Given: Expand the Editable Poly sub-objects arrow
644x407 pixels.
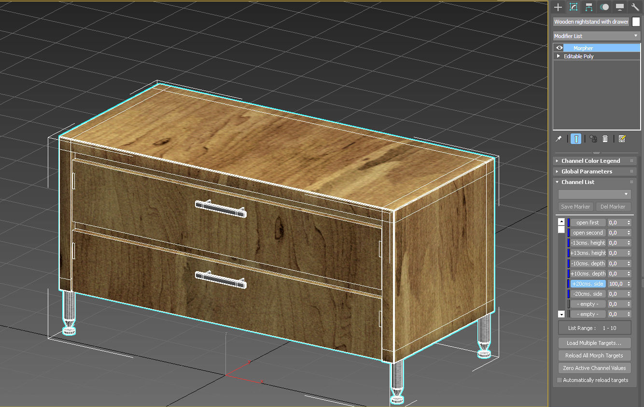Looking at the screenshot, I should 559,56.
